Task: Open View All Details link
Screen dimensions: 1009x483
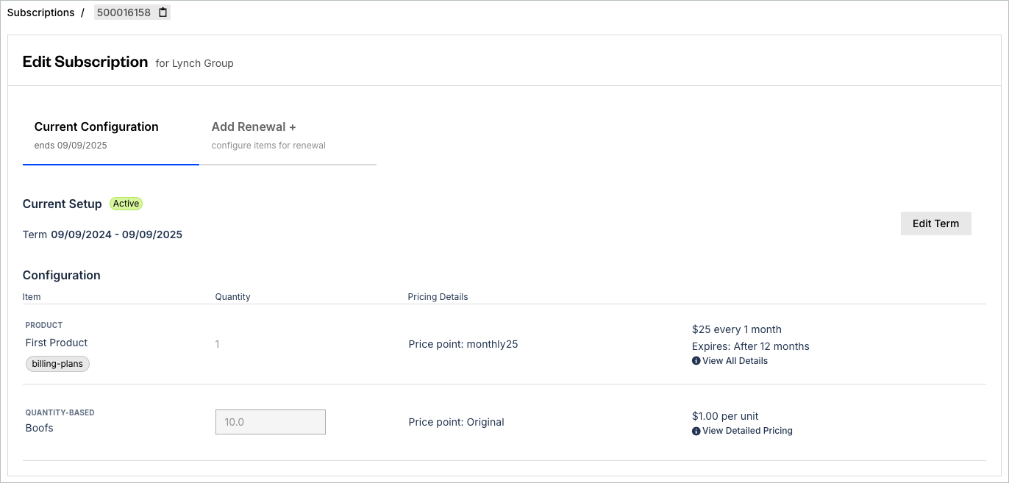Action: [735, 361]
